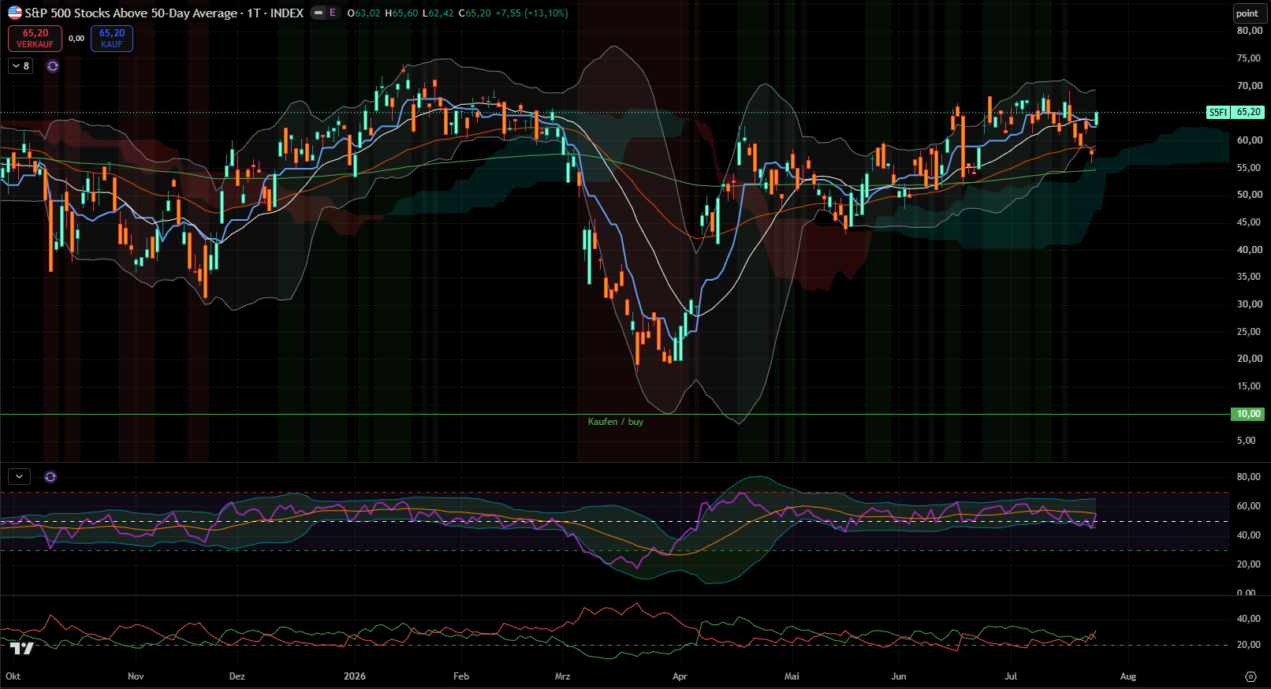Click the Aug label on the time axis
The height and width of the screenshot is (689, 1271).
click(1128, 676)
